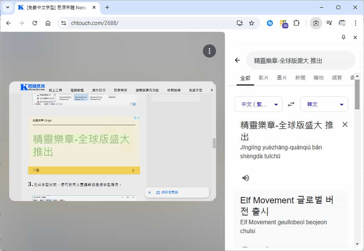Click highlighted text 精靈樂章-全球版盛大 in ad
Screen dimensions: 364x251
[81, 139]
